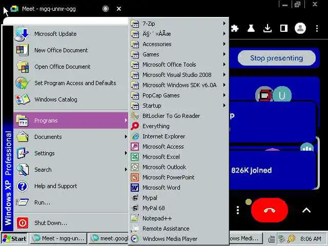Start Remote Assistance
The width and height of the screenshot is (328, 246).
[179, 229]
